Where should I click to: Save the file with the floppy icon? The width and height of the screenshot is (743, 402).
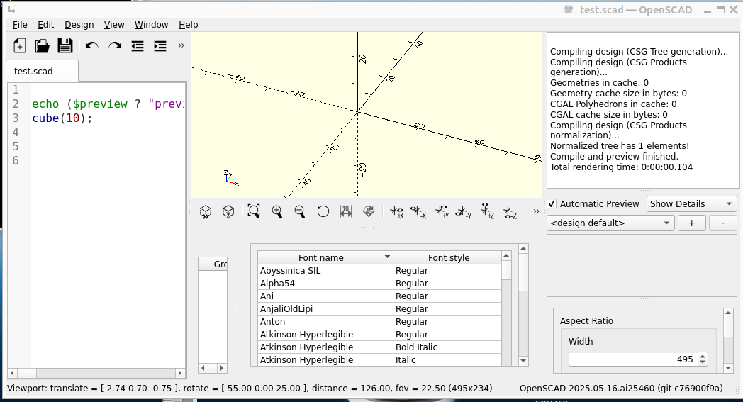coord(65,46)
